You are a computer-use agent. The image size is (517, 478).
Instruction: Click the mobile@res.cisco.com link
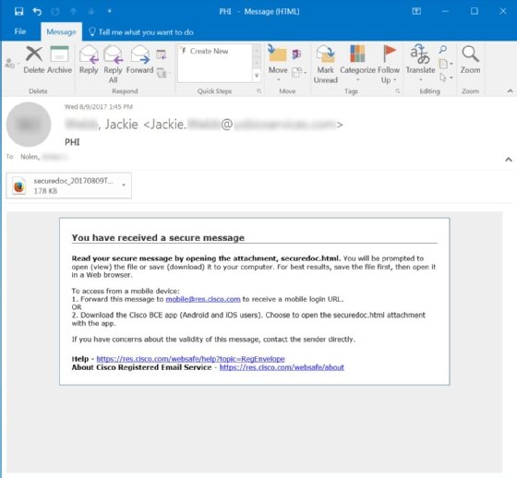pos(203,299)
